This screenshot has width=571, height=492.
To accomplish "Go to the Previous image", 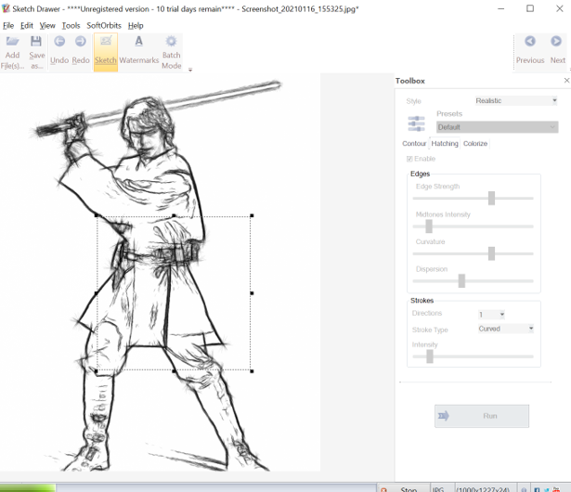I will point(530,51).
